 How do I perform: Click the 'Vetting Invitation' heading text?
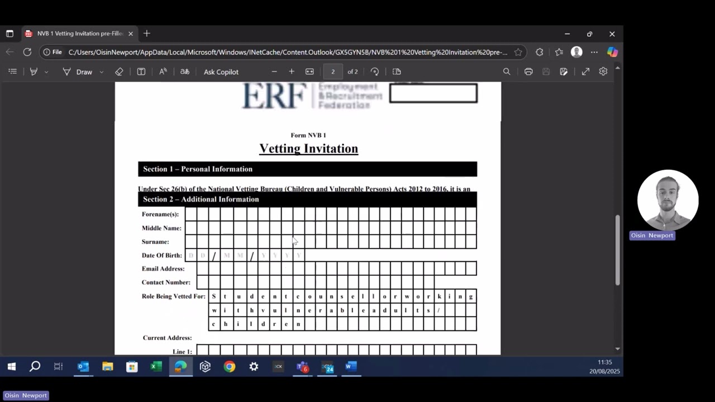tap(308, 149)
